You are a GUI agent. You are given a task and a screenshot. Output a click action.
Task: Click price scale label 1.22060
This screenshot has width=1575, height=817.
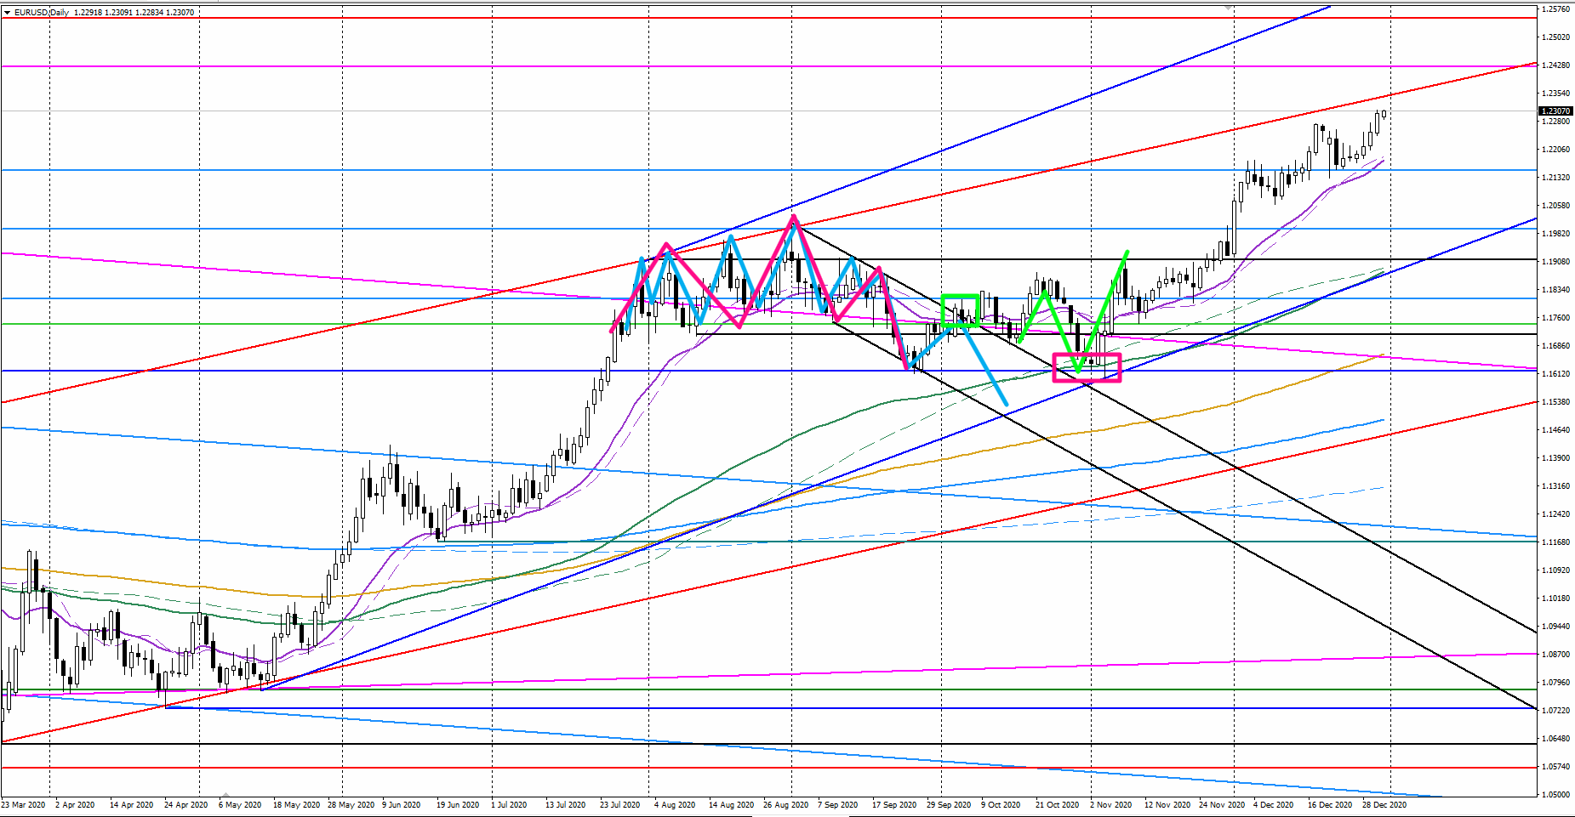1555,150
